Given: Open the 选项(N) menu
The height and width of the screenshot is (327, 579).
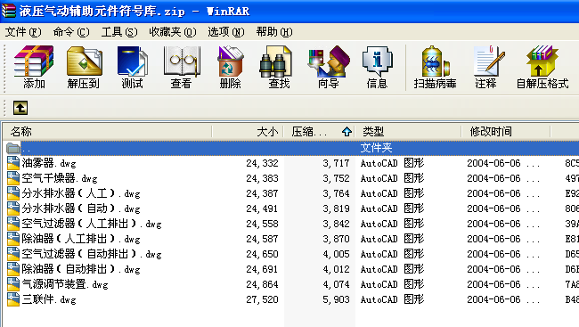Looking at the screenshot, I should click(x=226, y=32).
